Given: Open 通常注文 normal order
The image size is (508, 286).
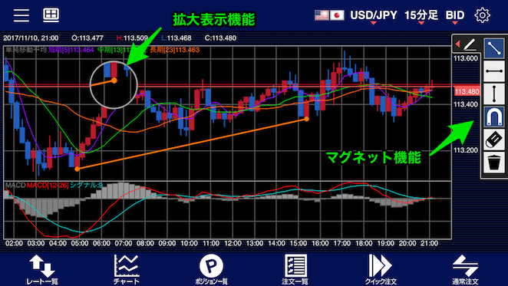Looking at the screenshot, I should click(465, 270).
